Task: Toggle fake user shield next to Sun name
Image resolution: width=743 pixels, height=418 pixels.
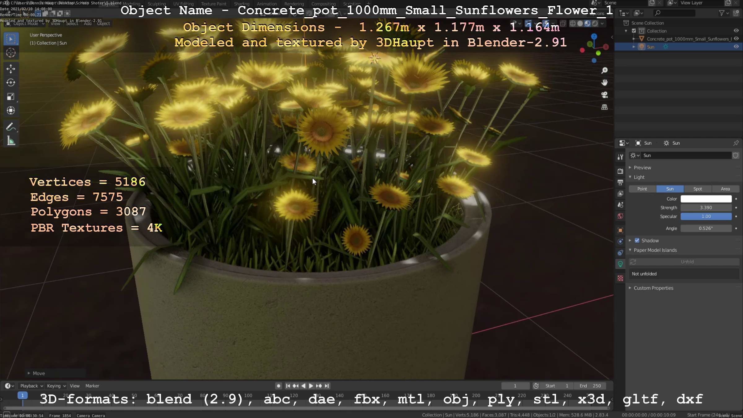Action: coord(736,155)
